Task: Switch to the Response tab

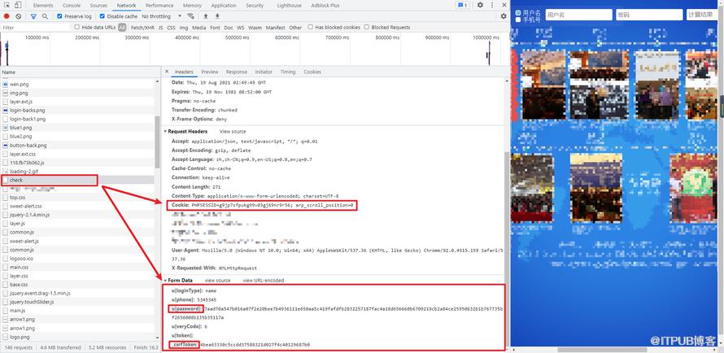Action: pyautogui.click(x=237, y=72)
